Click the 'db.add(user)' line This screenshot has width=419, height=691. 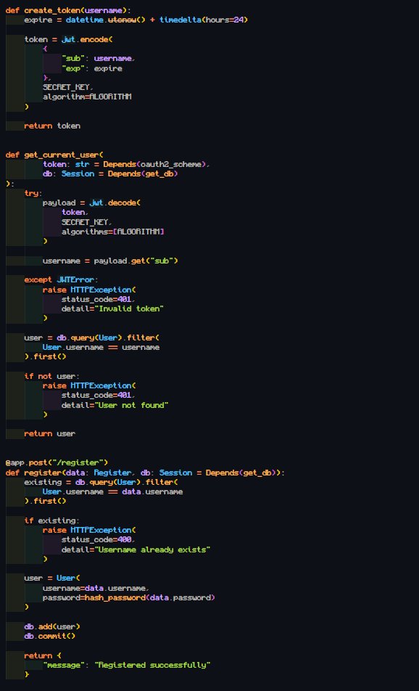tap(52, 626)
